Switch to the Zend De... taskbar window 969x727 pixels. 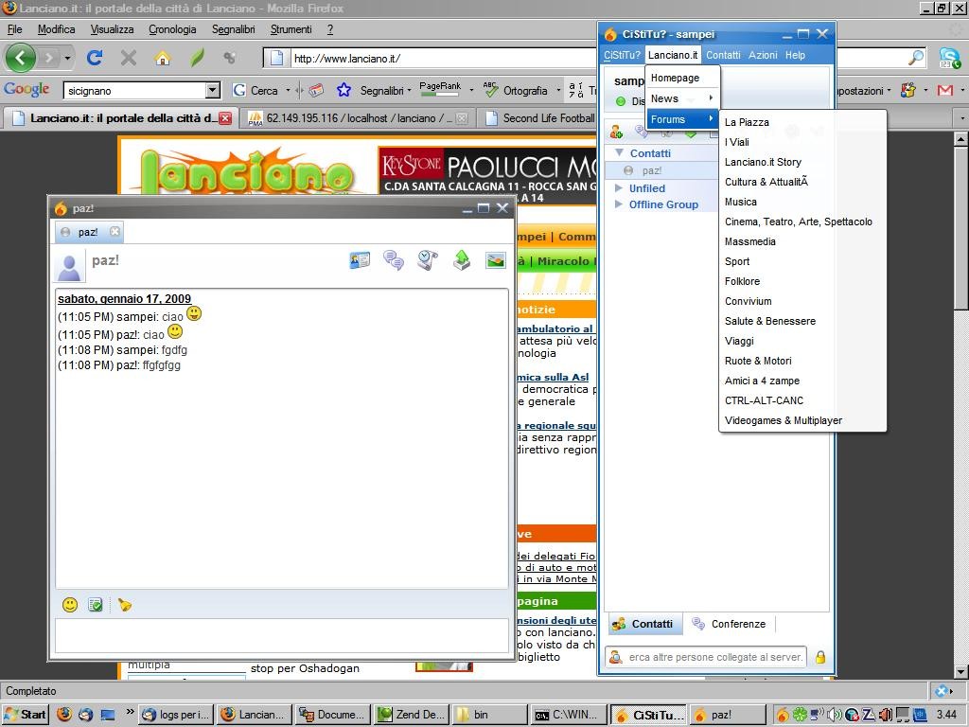point(411,715)
